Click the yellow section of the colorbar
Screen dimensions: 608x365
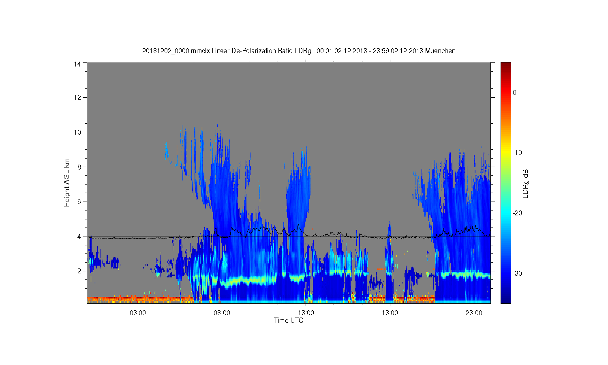coord(505,153)
